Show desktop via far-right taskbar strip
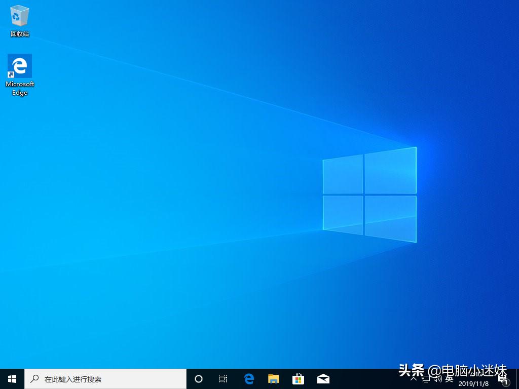 pos(517,380)
